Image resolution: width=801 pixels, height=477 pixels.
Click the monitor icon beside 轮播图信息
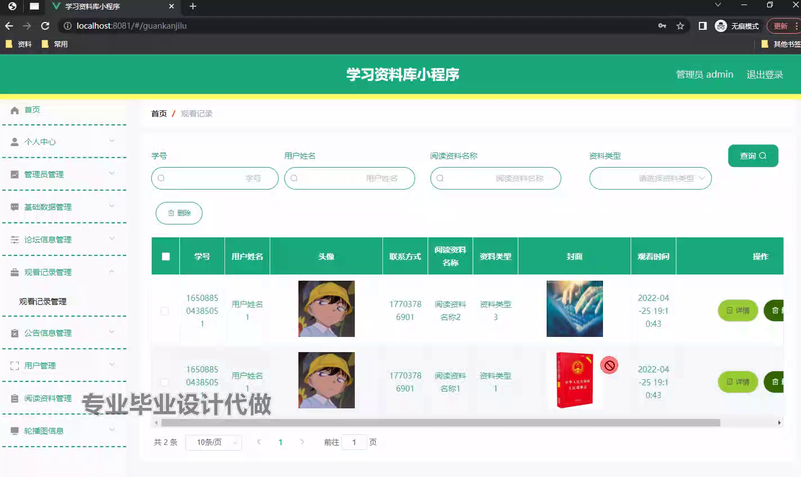coord(15,431)
